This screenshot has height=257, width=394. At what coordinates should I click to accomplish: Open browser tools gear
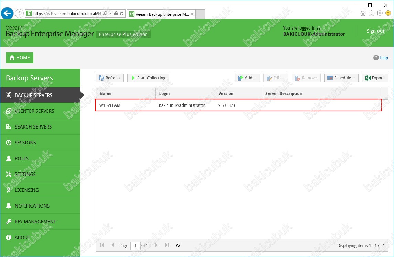pyautogui.click(x=380, y=13)
